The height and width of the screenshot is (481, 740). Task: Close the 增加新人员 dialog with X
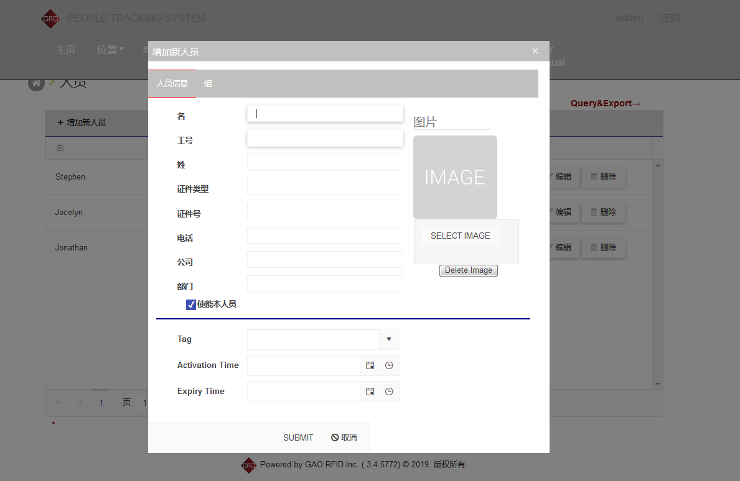tap(535, 51)
